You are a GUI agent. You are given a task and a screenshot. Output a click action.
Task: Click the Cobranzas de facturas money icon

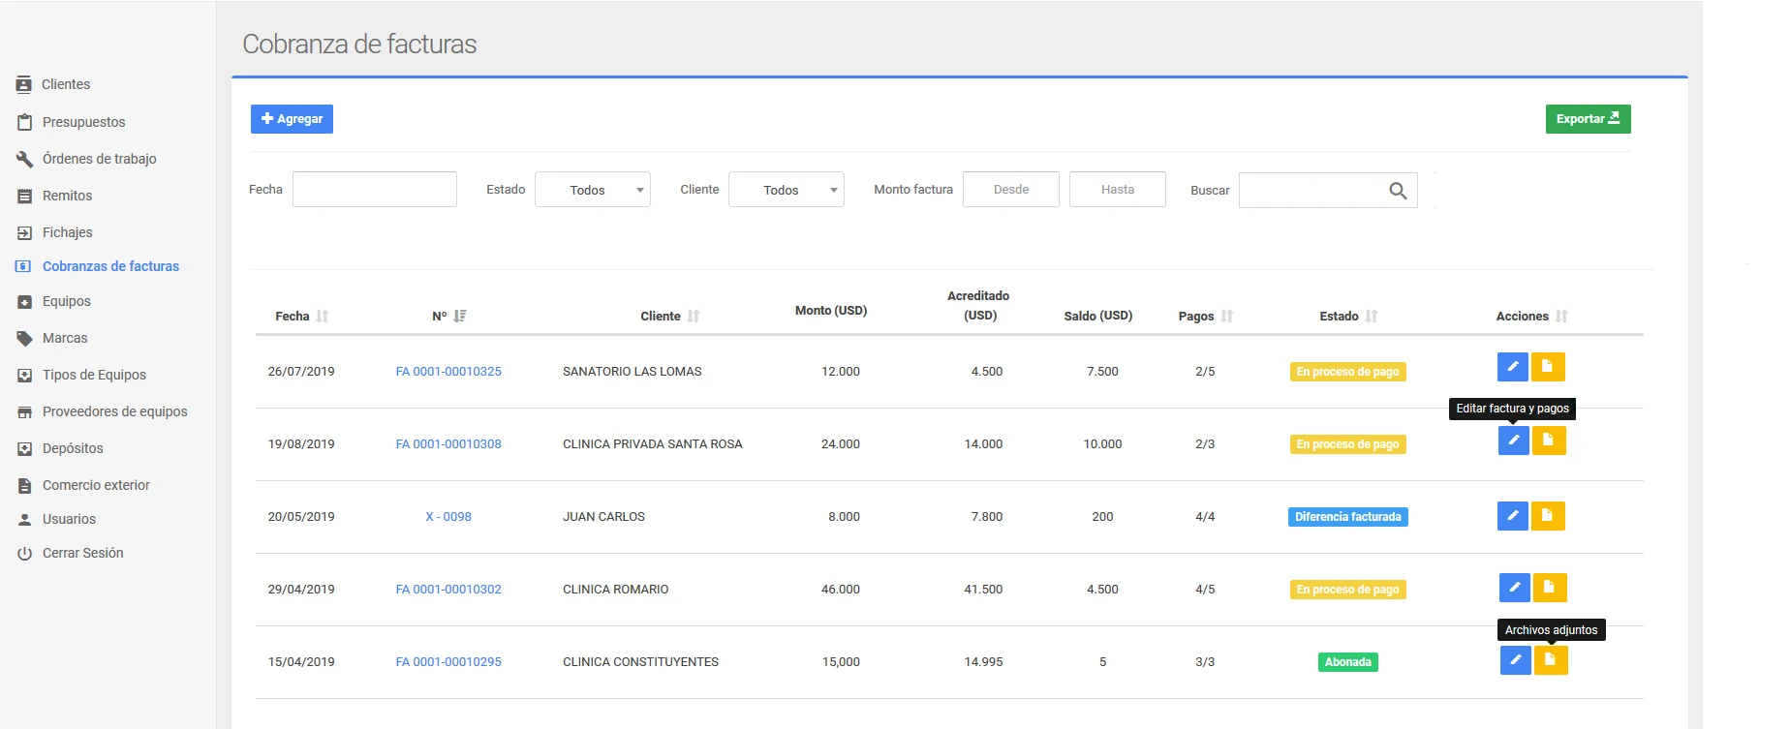[x=23, y=266]
